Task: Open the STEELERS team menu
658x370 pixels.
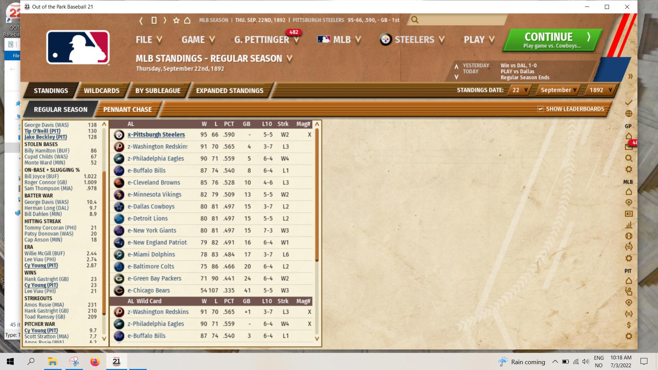Action: tap(412, 40)
